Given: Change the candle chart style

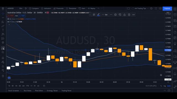Looking at the screenshot, I should coord(26,9).
